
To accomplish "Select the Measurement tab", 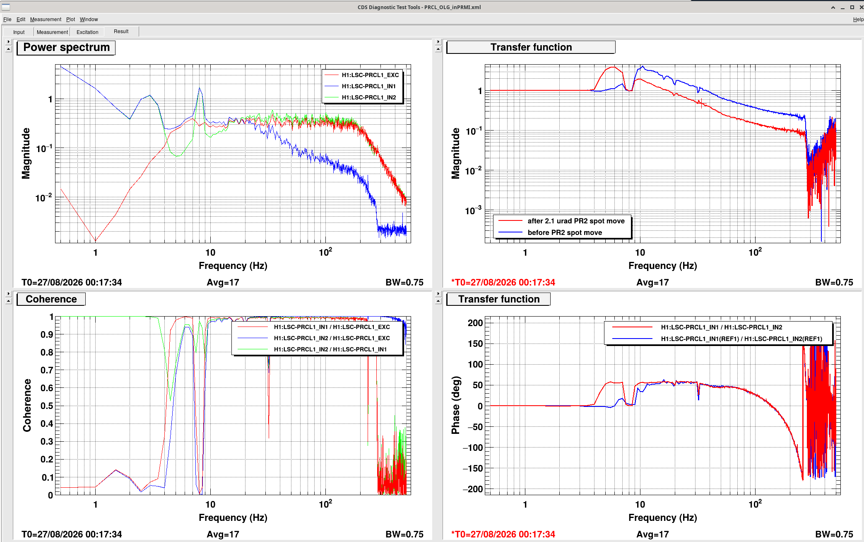I will pyautogui.click(x=52, y=32).
